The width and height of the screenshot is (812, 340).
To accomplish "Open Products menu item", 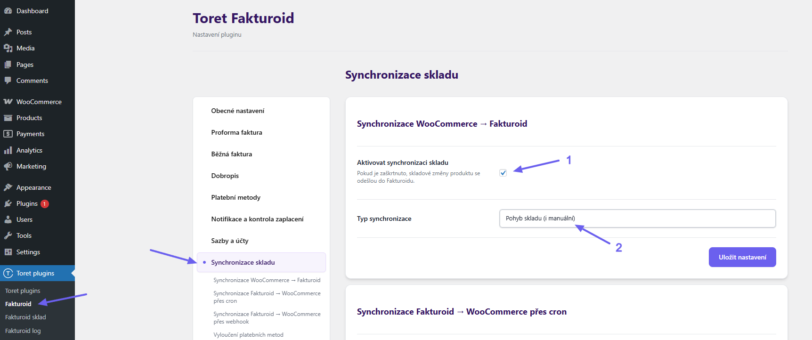I will [37, 118].
